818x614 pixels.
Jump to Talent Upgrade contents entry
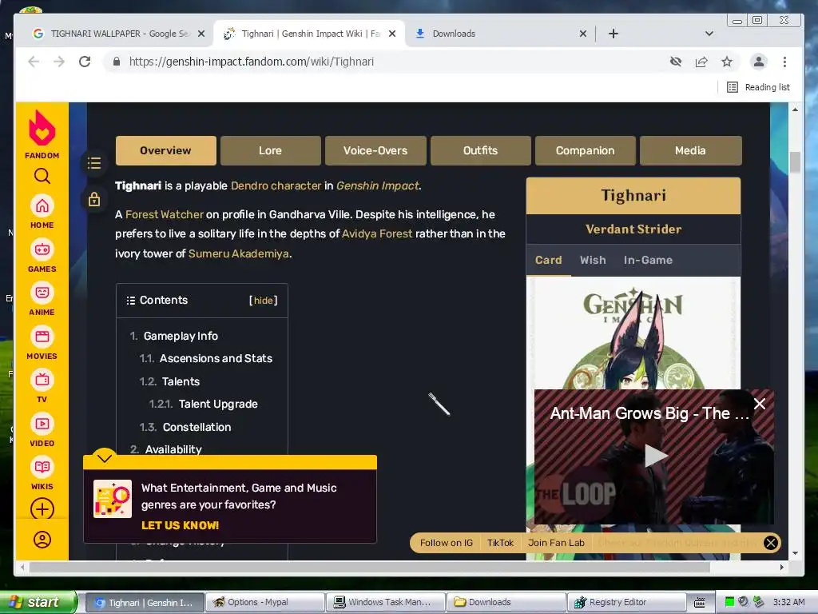pyautogui.click(x=218, y=404)
